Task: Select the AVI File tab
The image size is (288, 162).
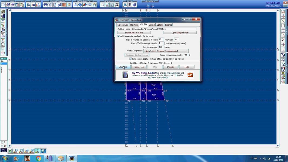Action: 143,24
